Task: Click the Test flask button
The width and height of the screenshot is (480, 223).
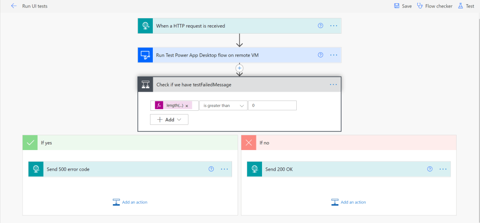Action: pyautogui.click(x=466, y=6)
